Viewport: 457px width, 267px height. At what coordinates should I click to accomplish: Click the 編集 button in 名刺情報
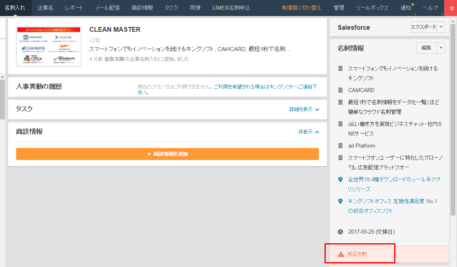(426, 48)
